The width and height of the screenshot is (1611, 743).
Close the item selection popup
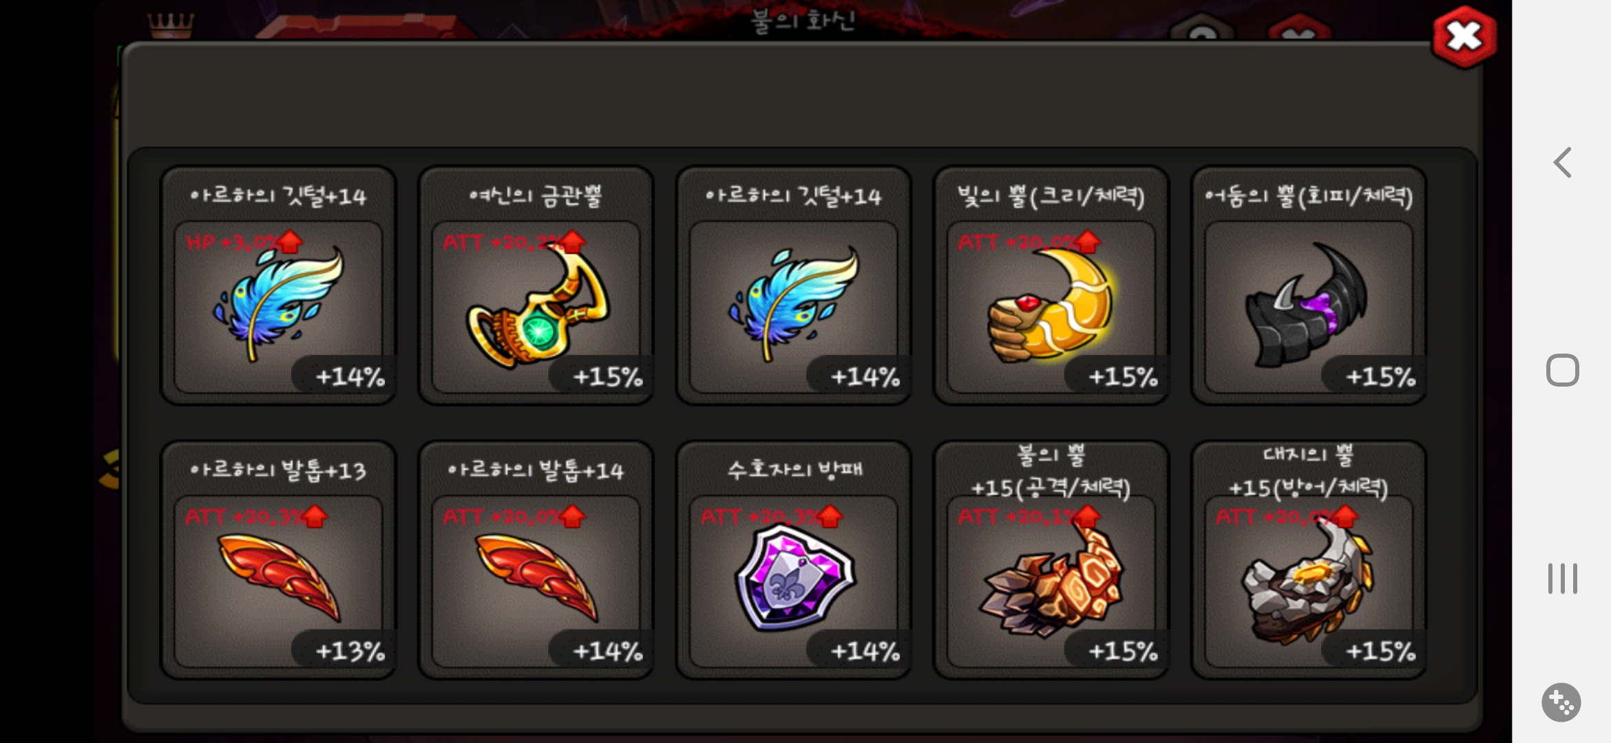click(1464, 37)
